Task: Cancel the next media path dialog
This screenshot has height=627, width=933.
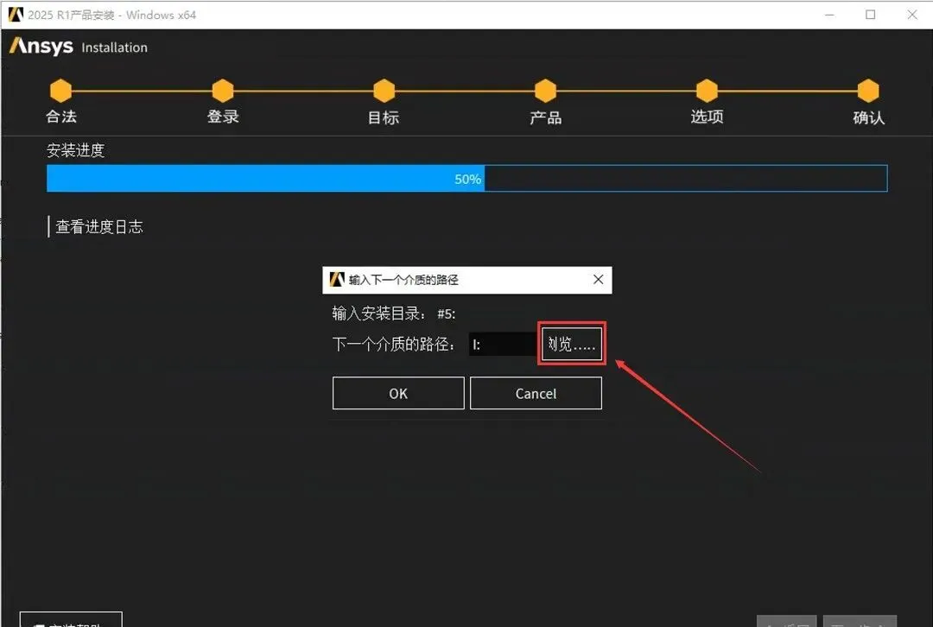Action: coord(536,393)
